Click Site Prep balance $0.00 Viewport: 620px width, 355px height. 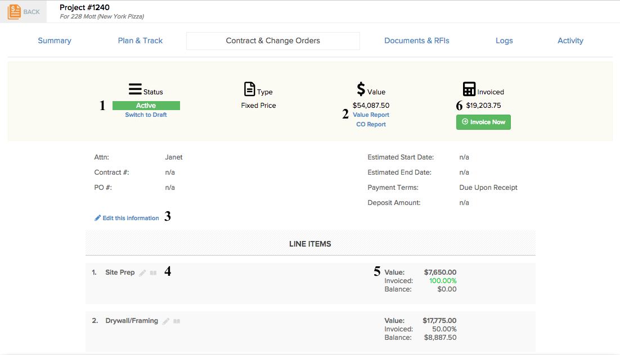[447, 289]
